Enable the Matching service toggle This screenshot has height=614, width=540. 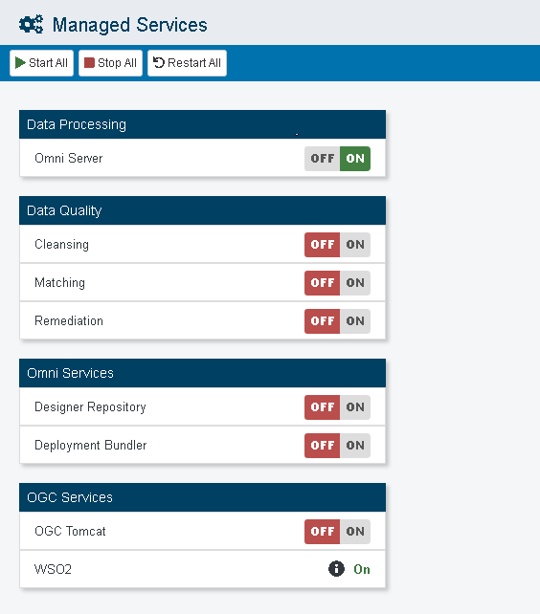coord(355,283)
